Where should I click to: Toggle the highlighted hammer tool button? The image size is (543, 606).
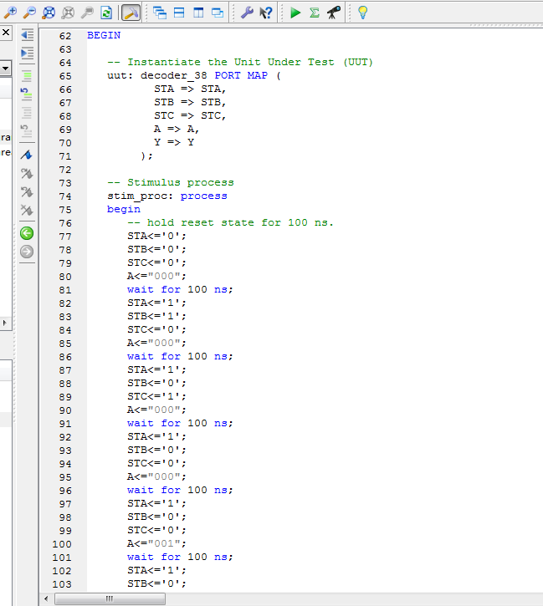131,13
